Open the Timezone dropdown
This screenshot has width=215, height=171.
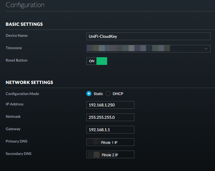[x=148, y=49]
